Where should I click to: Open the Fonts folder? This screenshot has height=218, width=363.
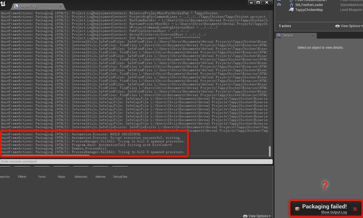(42, 177)
